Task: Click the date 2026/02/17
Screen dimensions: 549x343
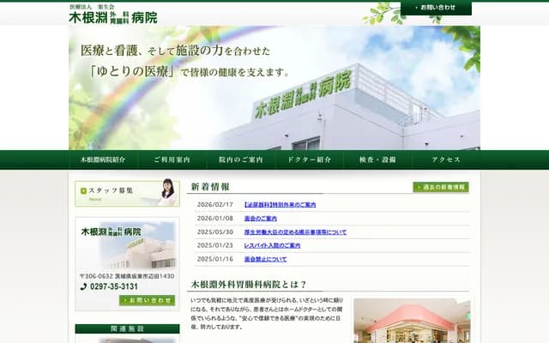Action: tap(215, 205)
